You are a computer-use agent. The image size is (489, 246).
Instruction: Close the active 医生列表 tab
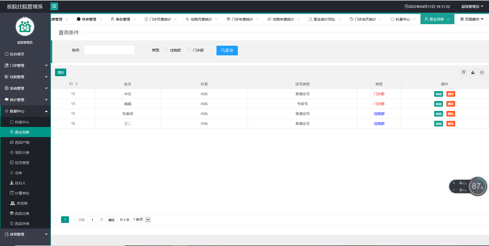[448, 19]
